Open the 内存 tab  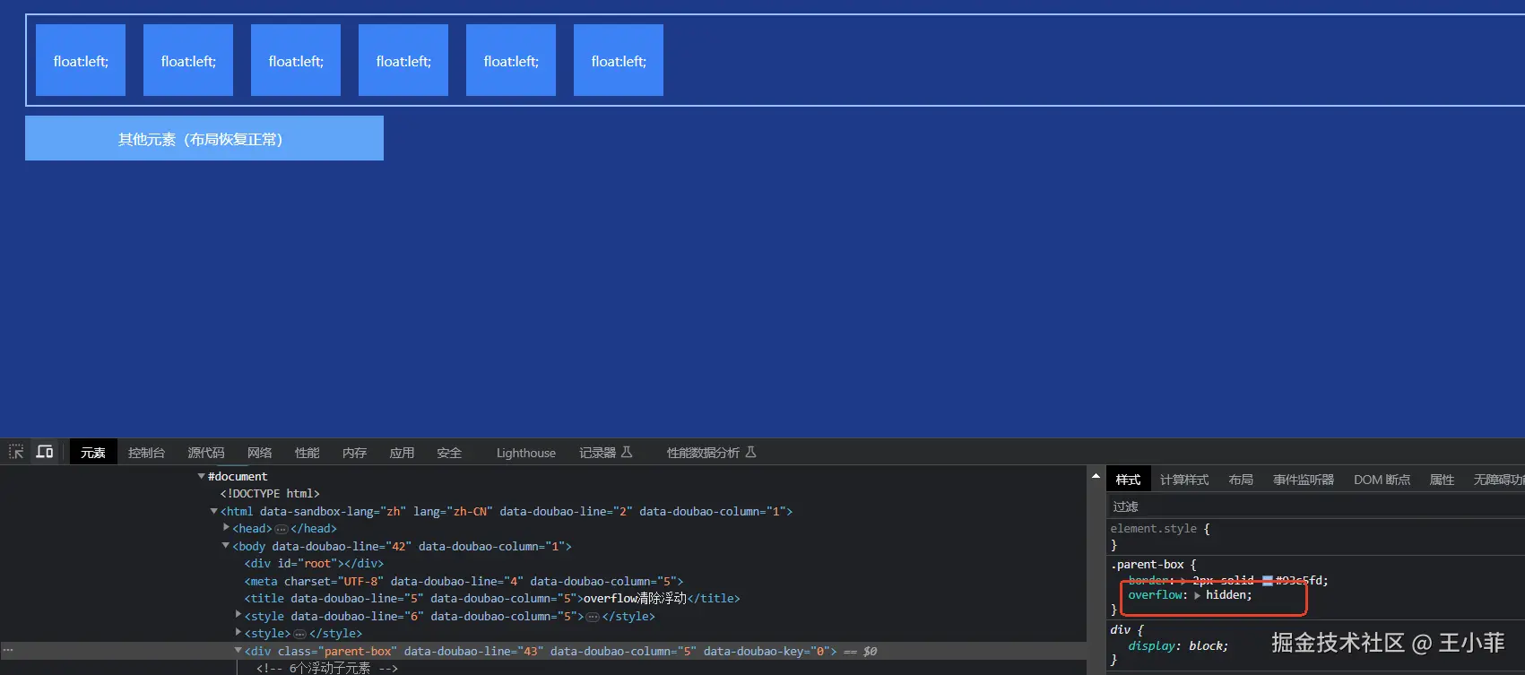354,453
